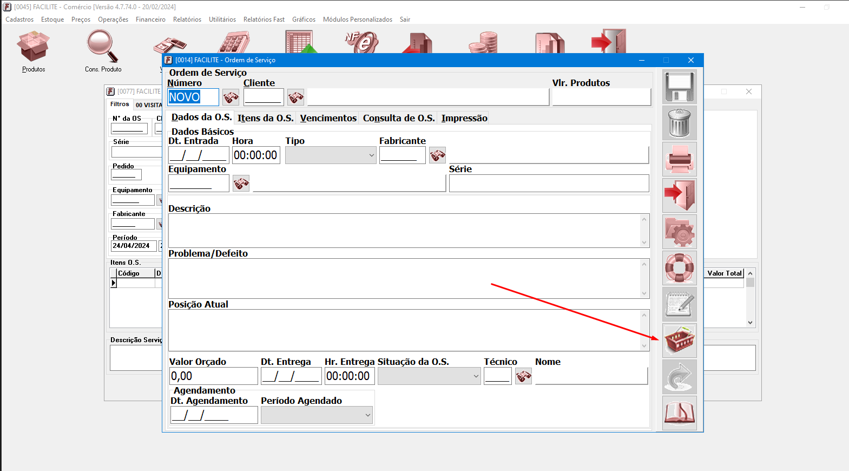Click the Hora time field
The width and height of the screenshot is (849, 471).
[x=256, y=155]
